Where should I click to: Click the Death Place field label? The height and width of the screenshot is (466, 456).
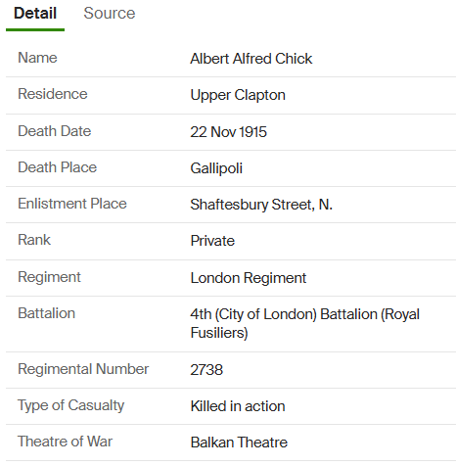pos(57,167)
